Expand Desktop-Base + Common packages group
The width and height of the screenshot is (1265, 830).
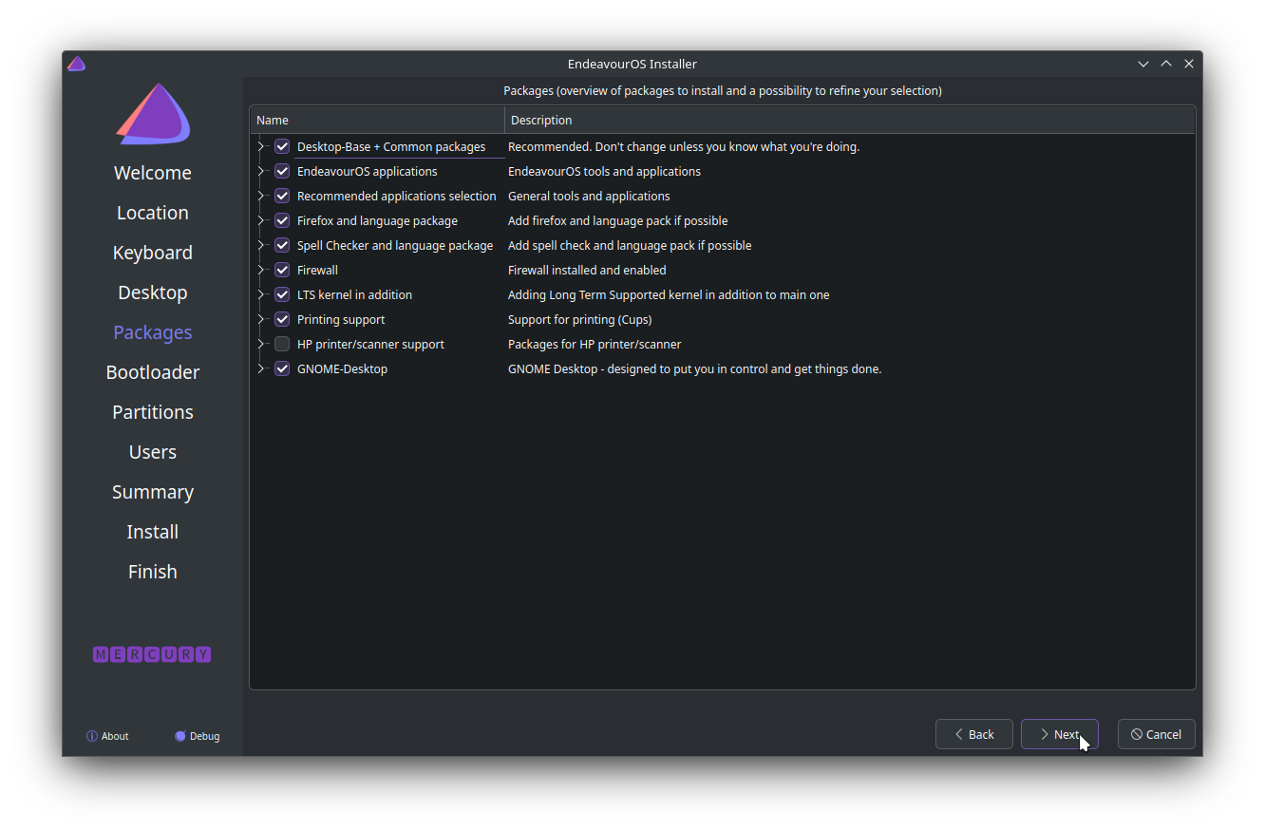[x=260, y=146]
